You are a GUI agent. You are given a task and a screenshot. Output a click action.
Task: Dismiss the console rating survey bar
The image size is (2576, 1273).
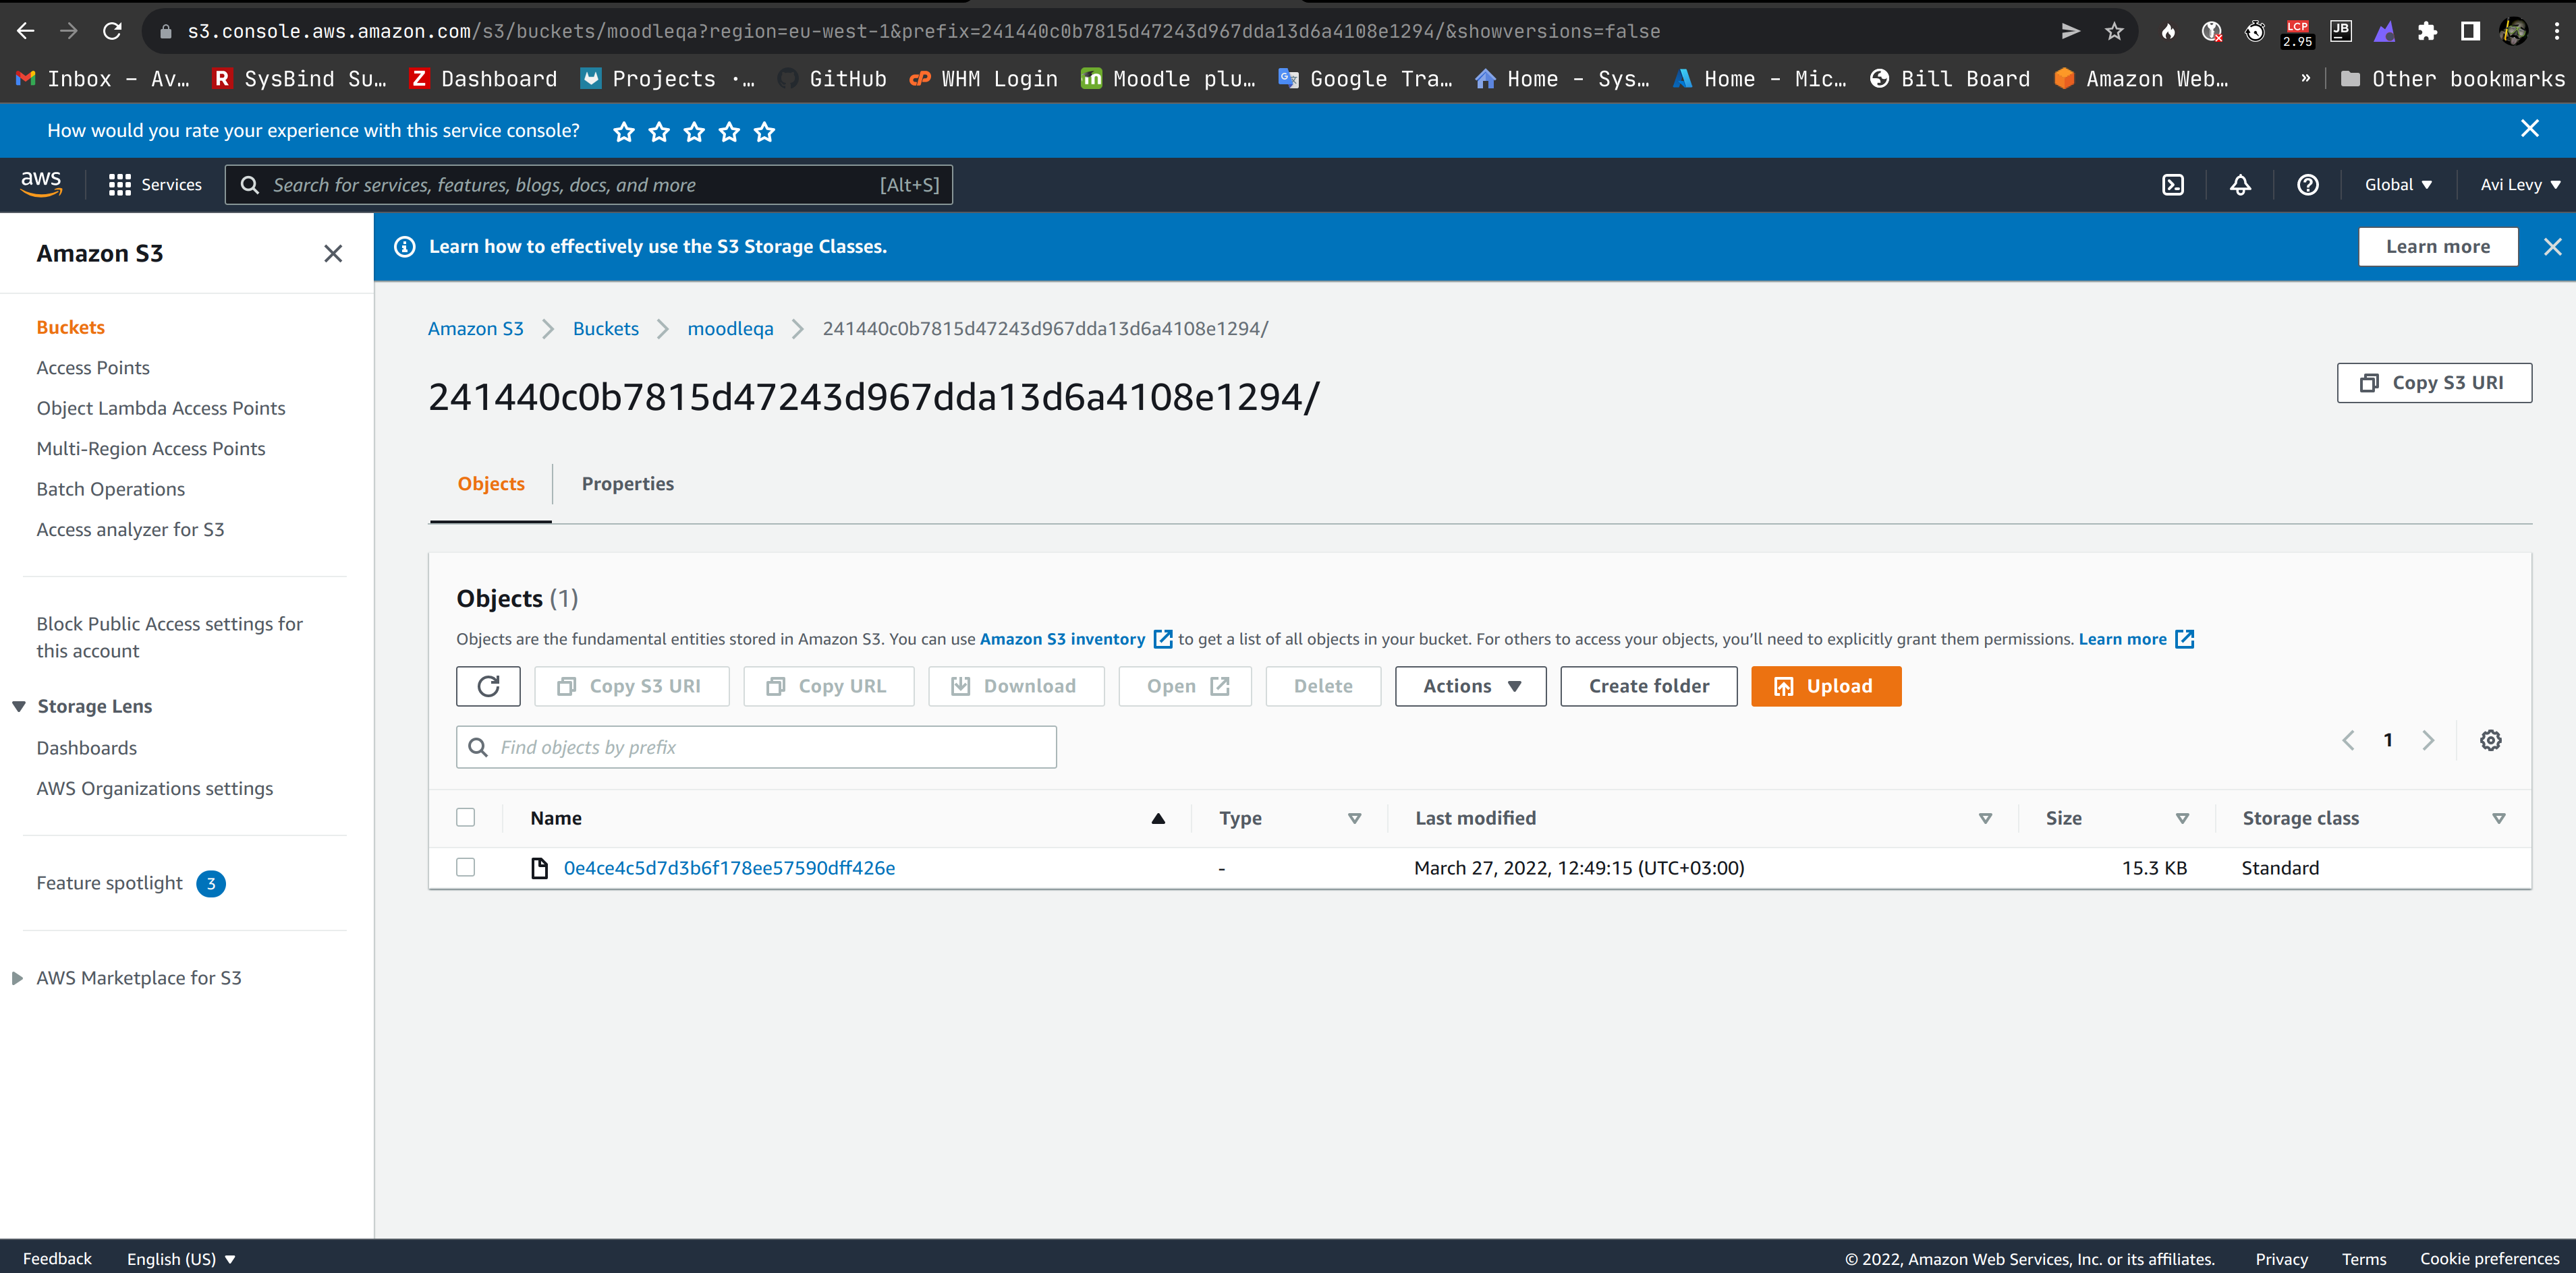point(2529,129)
